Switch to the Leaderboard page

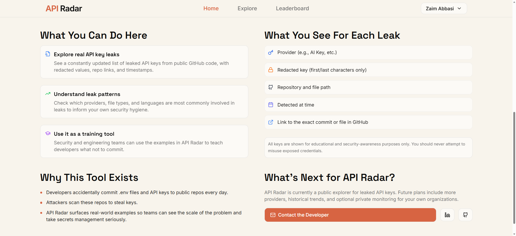[292, 9]
